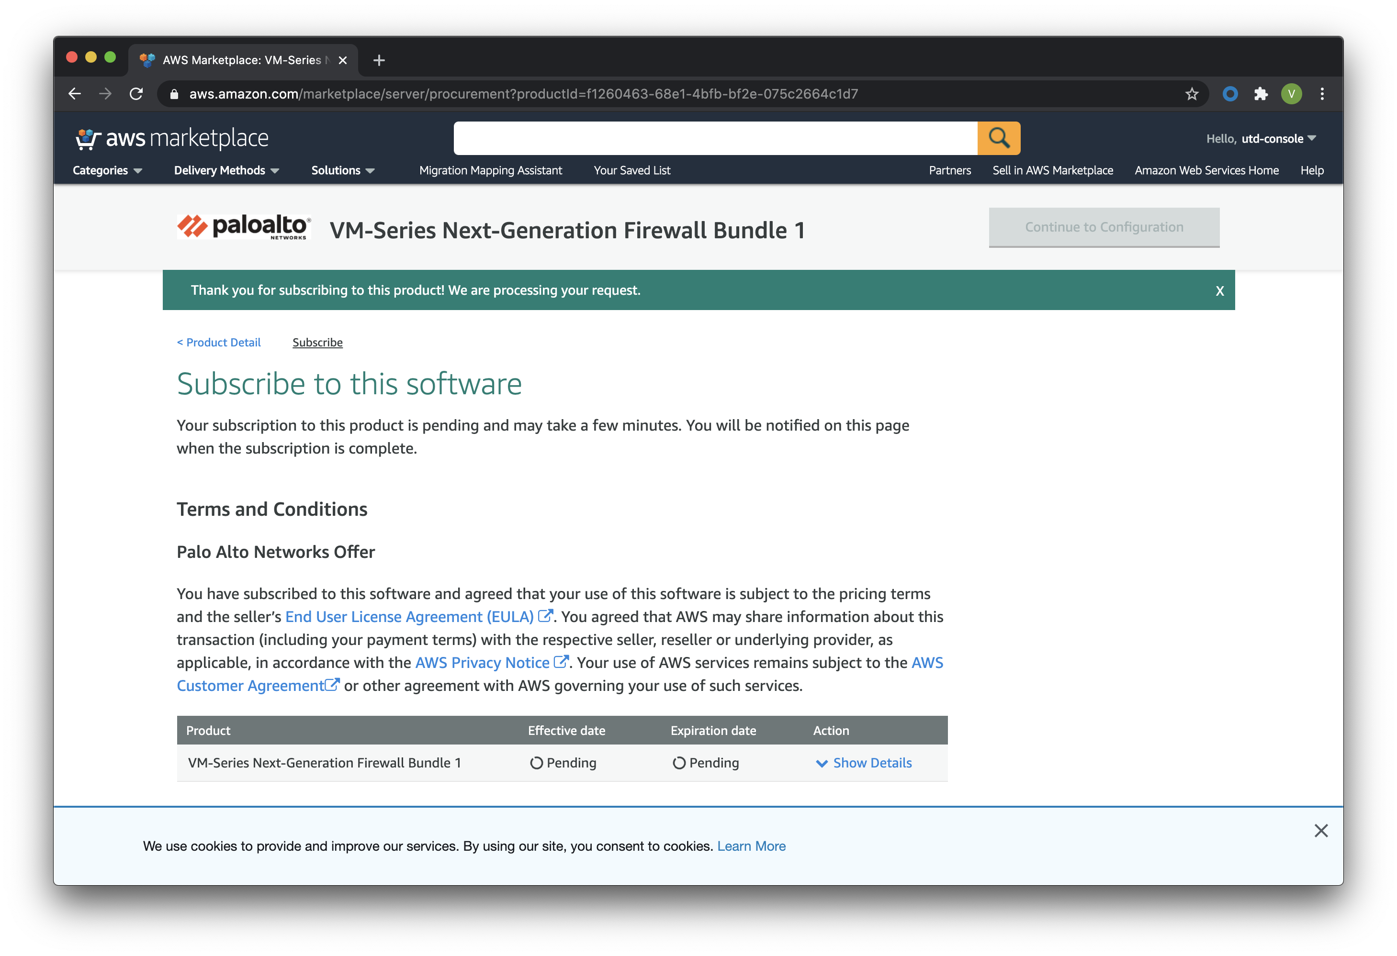This screenshot has height=956, width=1397.
Task: Focus the marketplace search field
Action: 715,138
